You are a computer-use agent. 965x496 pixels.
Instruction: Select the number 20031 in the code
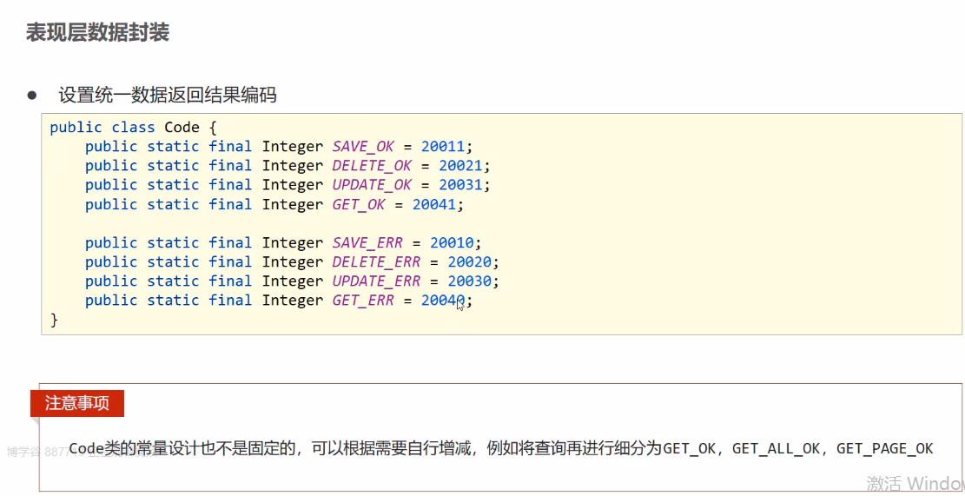click(460, 185)
